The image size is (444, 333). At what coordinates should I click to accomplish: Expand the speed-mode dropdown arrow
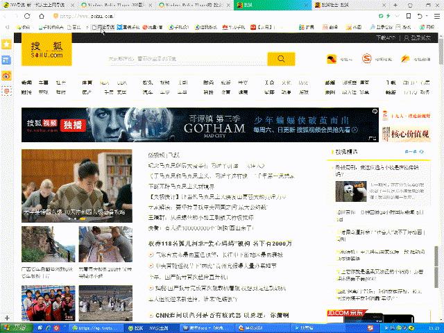397,16
